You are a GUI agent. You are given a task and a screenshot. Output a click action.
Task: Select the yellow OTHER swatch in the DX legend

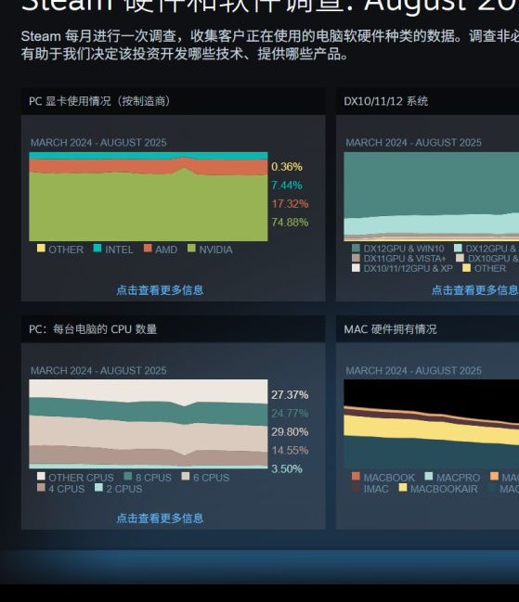click(466, 268)
